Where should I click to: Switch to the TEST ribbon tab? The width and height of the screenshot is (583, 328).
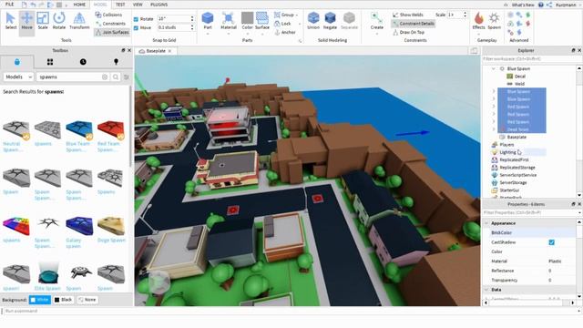[x=120, y=5]
